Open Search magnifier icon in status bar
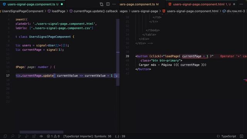 click(x=13, y=136)
